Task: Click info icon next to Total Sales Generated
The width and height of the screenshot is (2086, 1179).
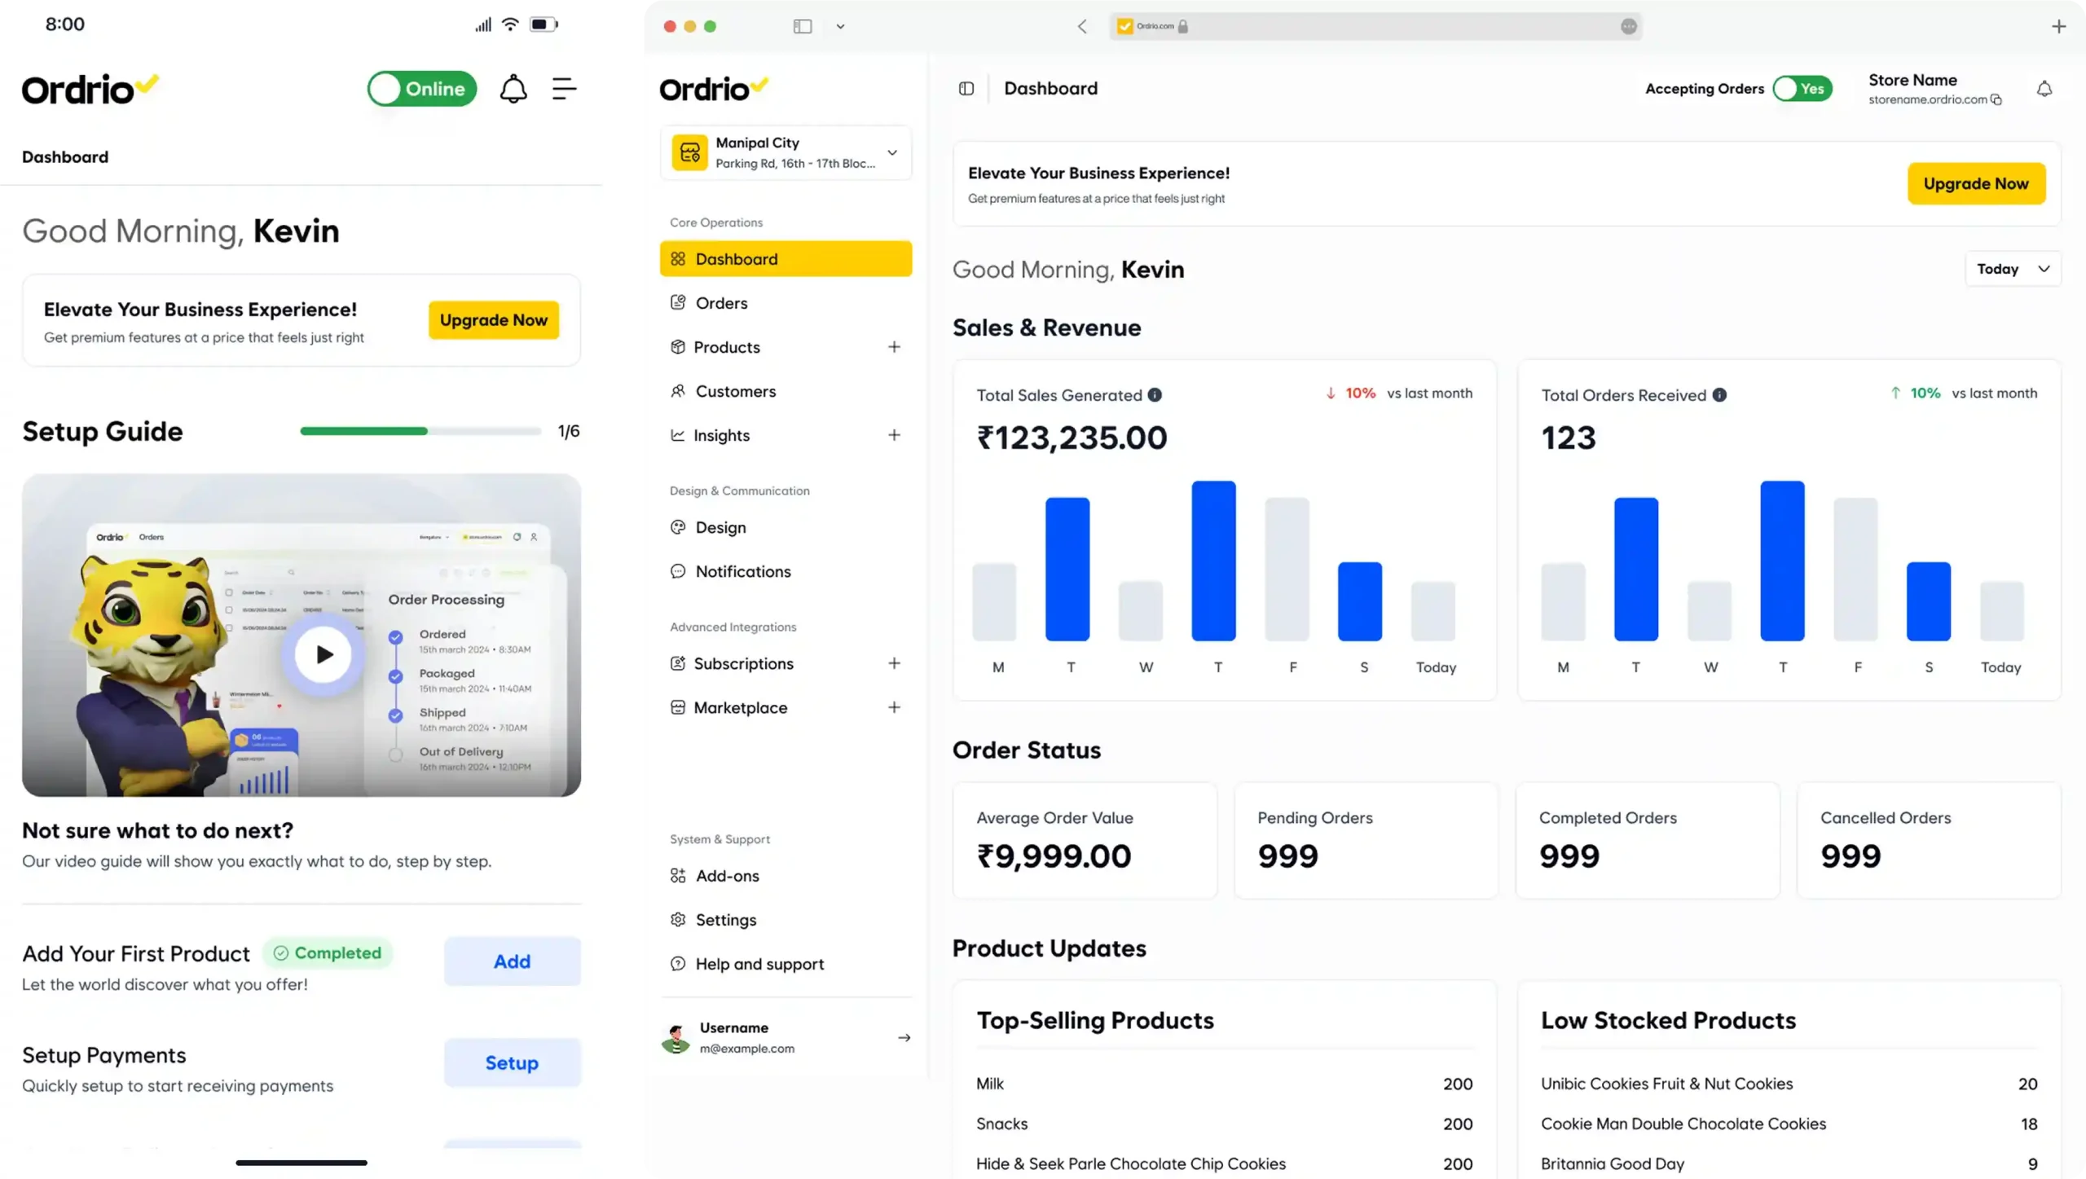Action: (1155, 395)
